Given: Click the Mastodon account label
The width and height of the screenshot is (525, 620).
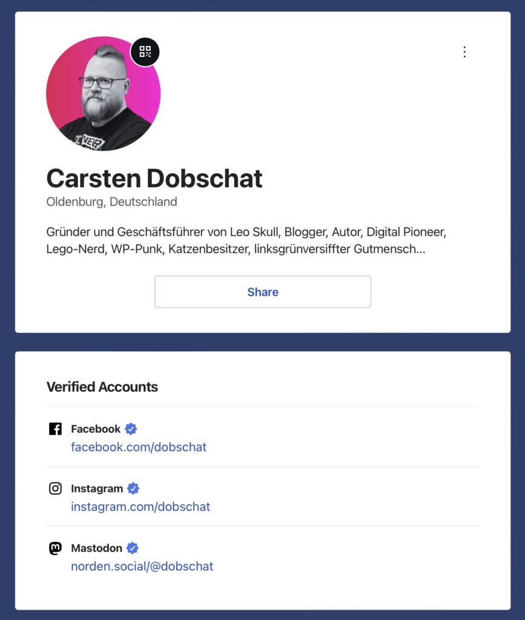Looking at the screenshot, I should pyautogui.click(x=96, y=549).
